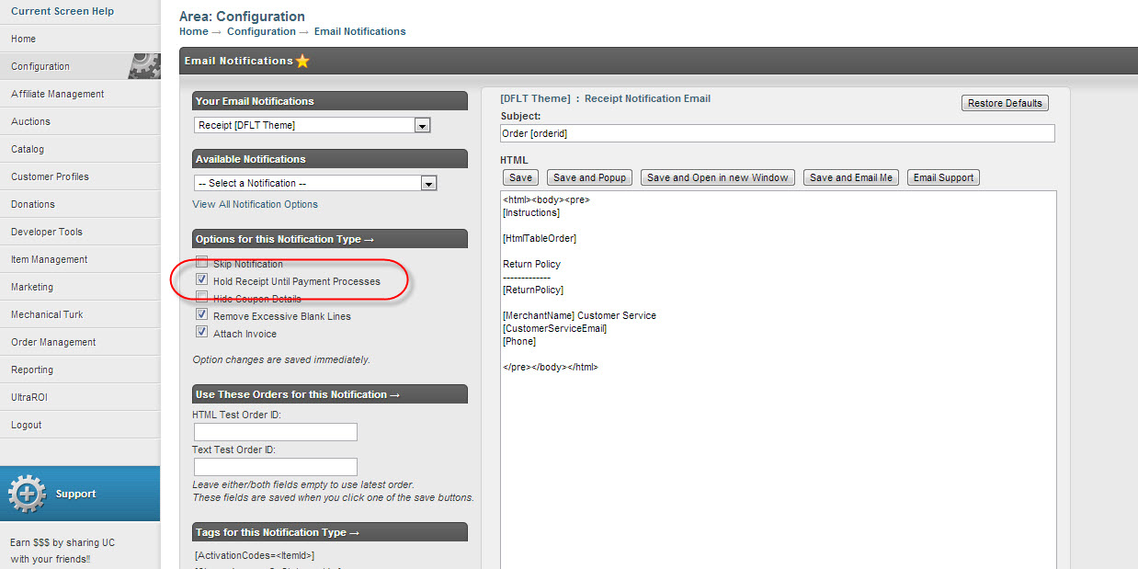
Task: Toggle the Hide Coupon Details checkbox
Action: pyautogui.click(x=201, y=298)
